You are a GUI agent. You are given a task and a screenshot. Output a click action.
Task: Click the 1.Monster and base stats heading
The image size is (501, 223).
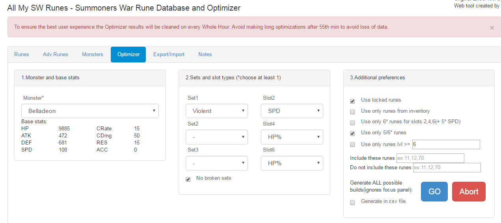(50, 78)
